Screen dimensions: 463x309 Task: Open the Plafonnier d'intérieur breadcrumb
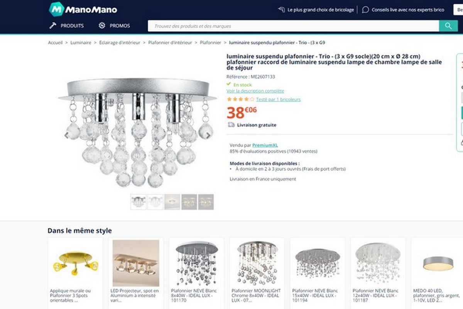(x=170, y=43)
